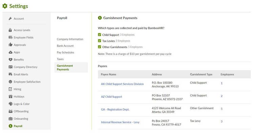
Task: Open Benefits settings
Action: pos(19,60)
